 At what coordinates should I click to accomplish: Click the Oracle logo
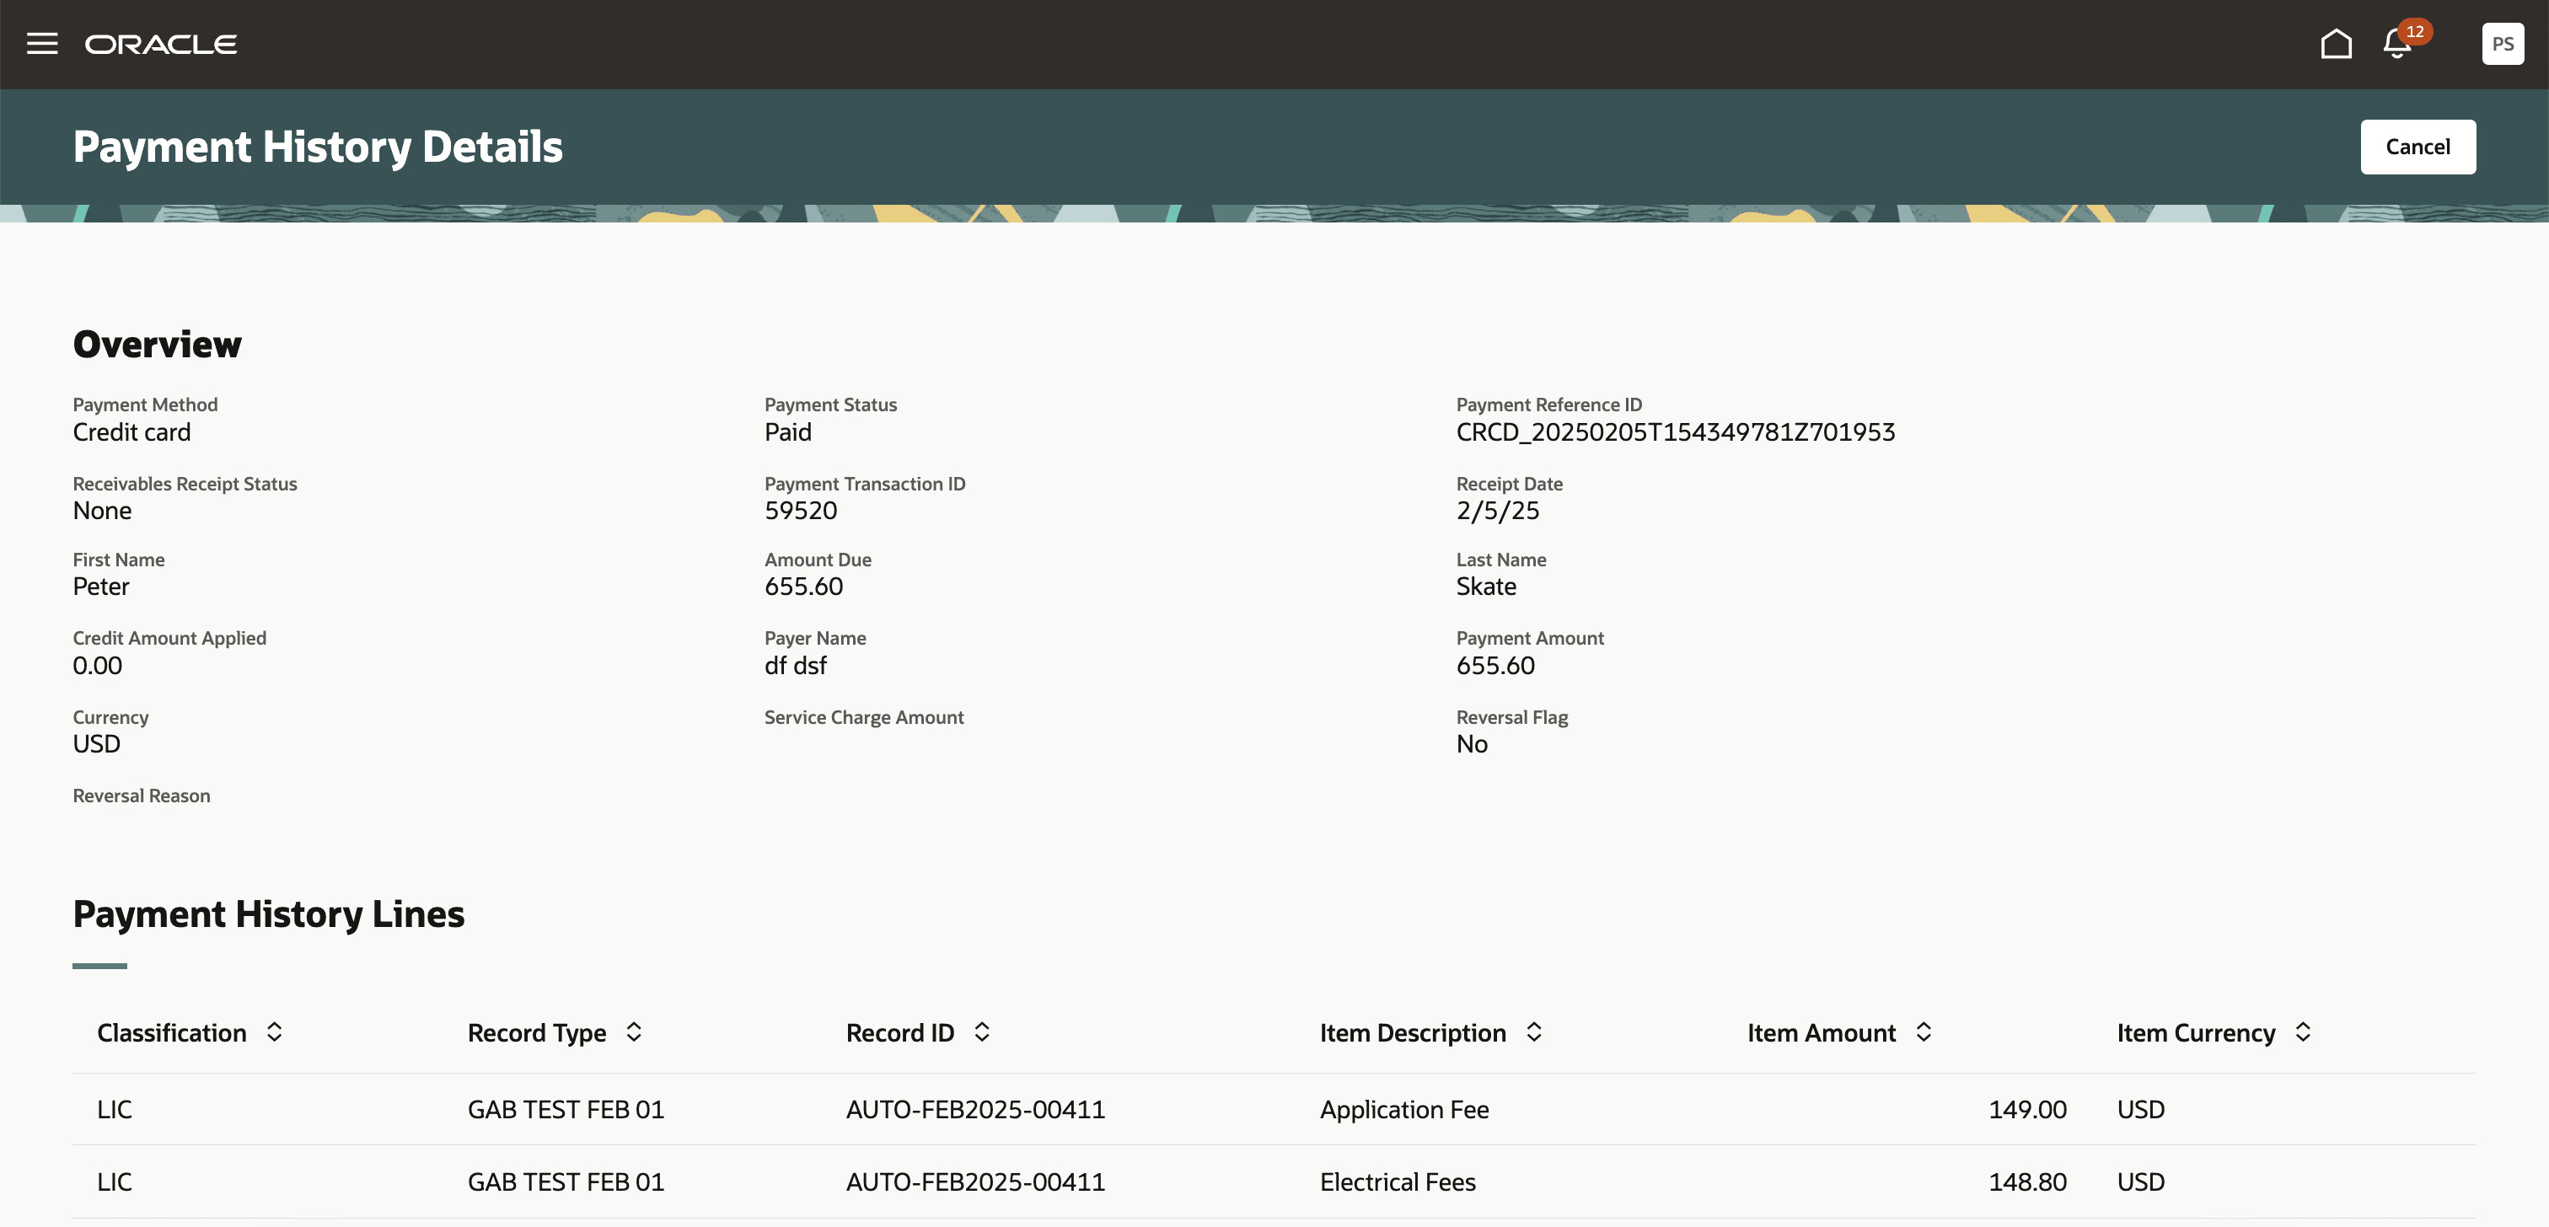click(x=161, y=44)
